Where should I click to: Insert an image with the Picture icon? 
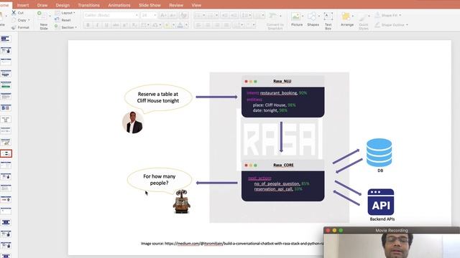click(x=295, y=16)
